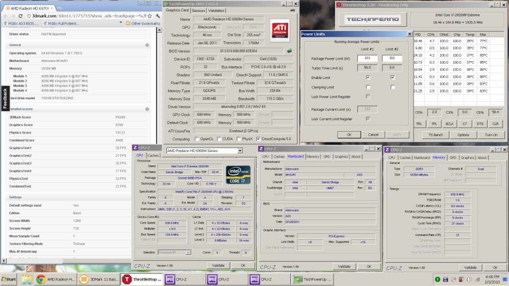The width and height of the screenshot is (509, 286).
Task: Click the Chrome page scroll-up arrow
Action: 160,30
